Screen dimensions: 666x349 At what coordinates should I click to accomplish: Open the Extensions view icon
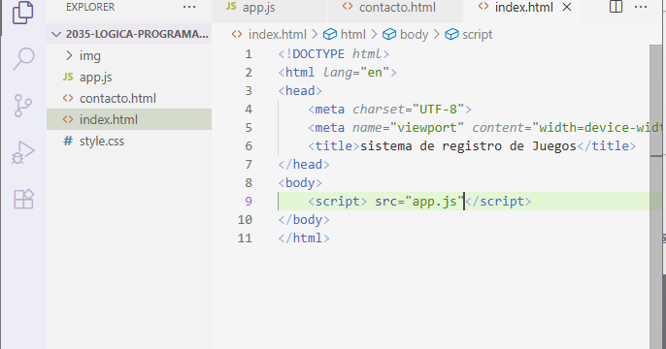[x=23, y=199]
